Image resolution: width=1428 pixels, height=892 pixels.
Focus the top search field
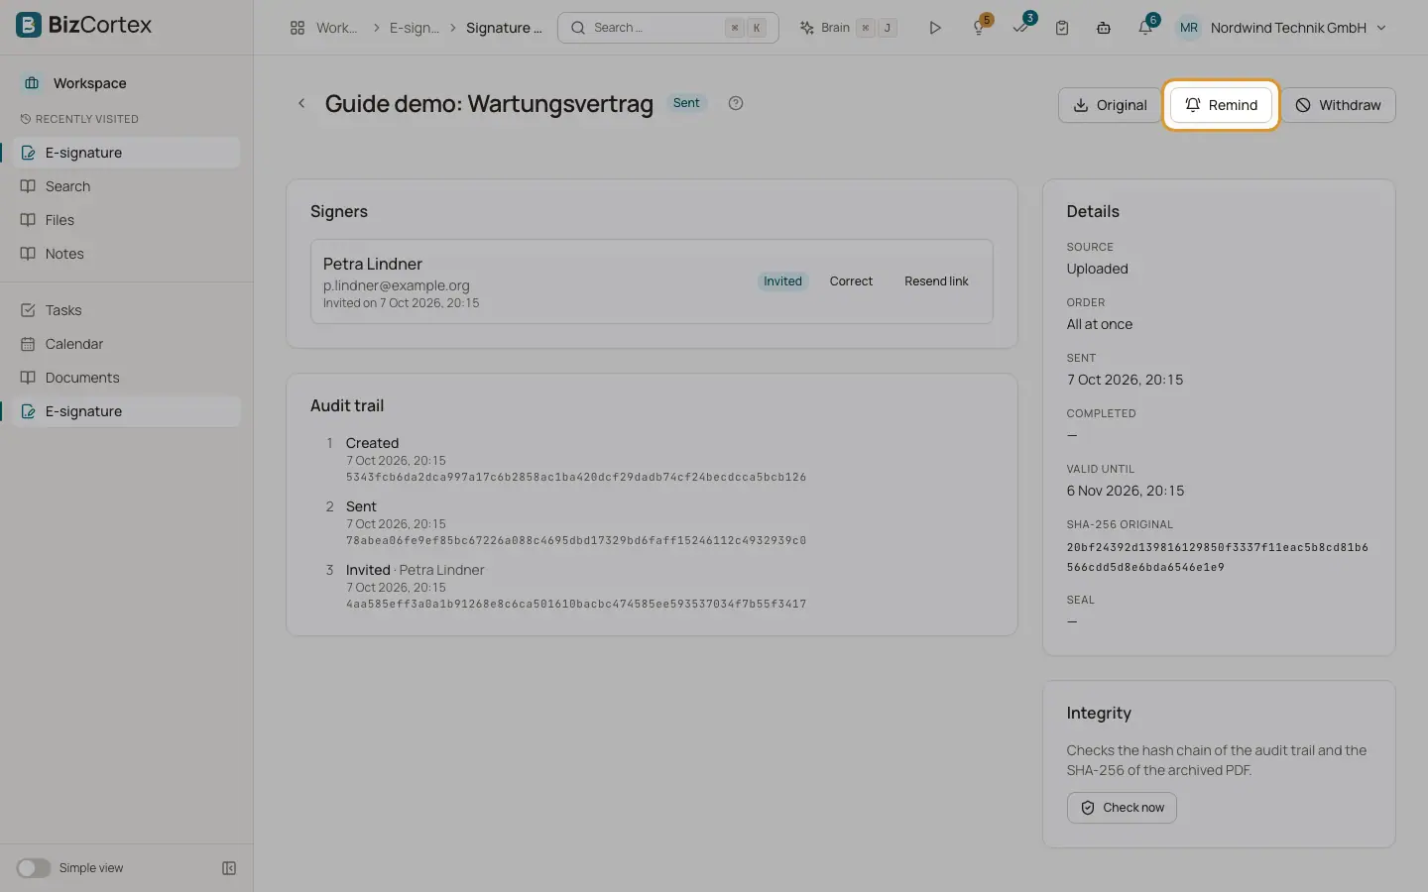point(667,28)
